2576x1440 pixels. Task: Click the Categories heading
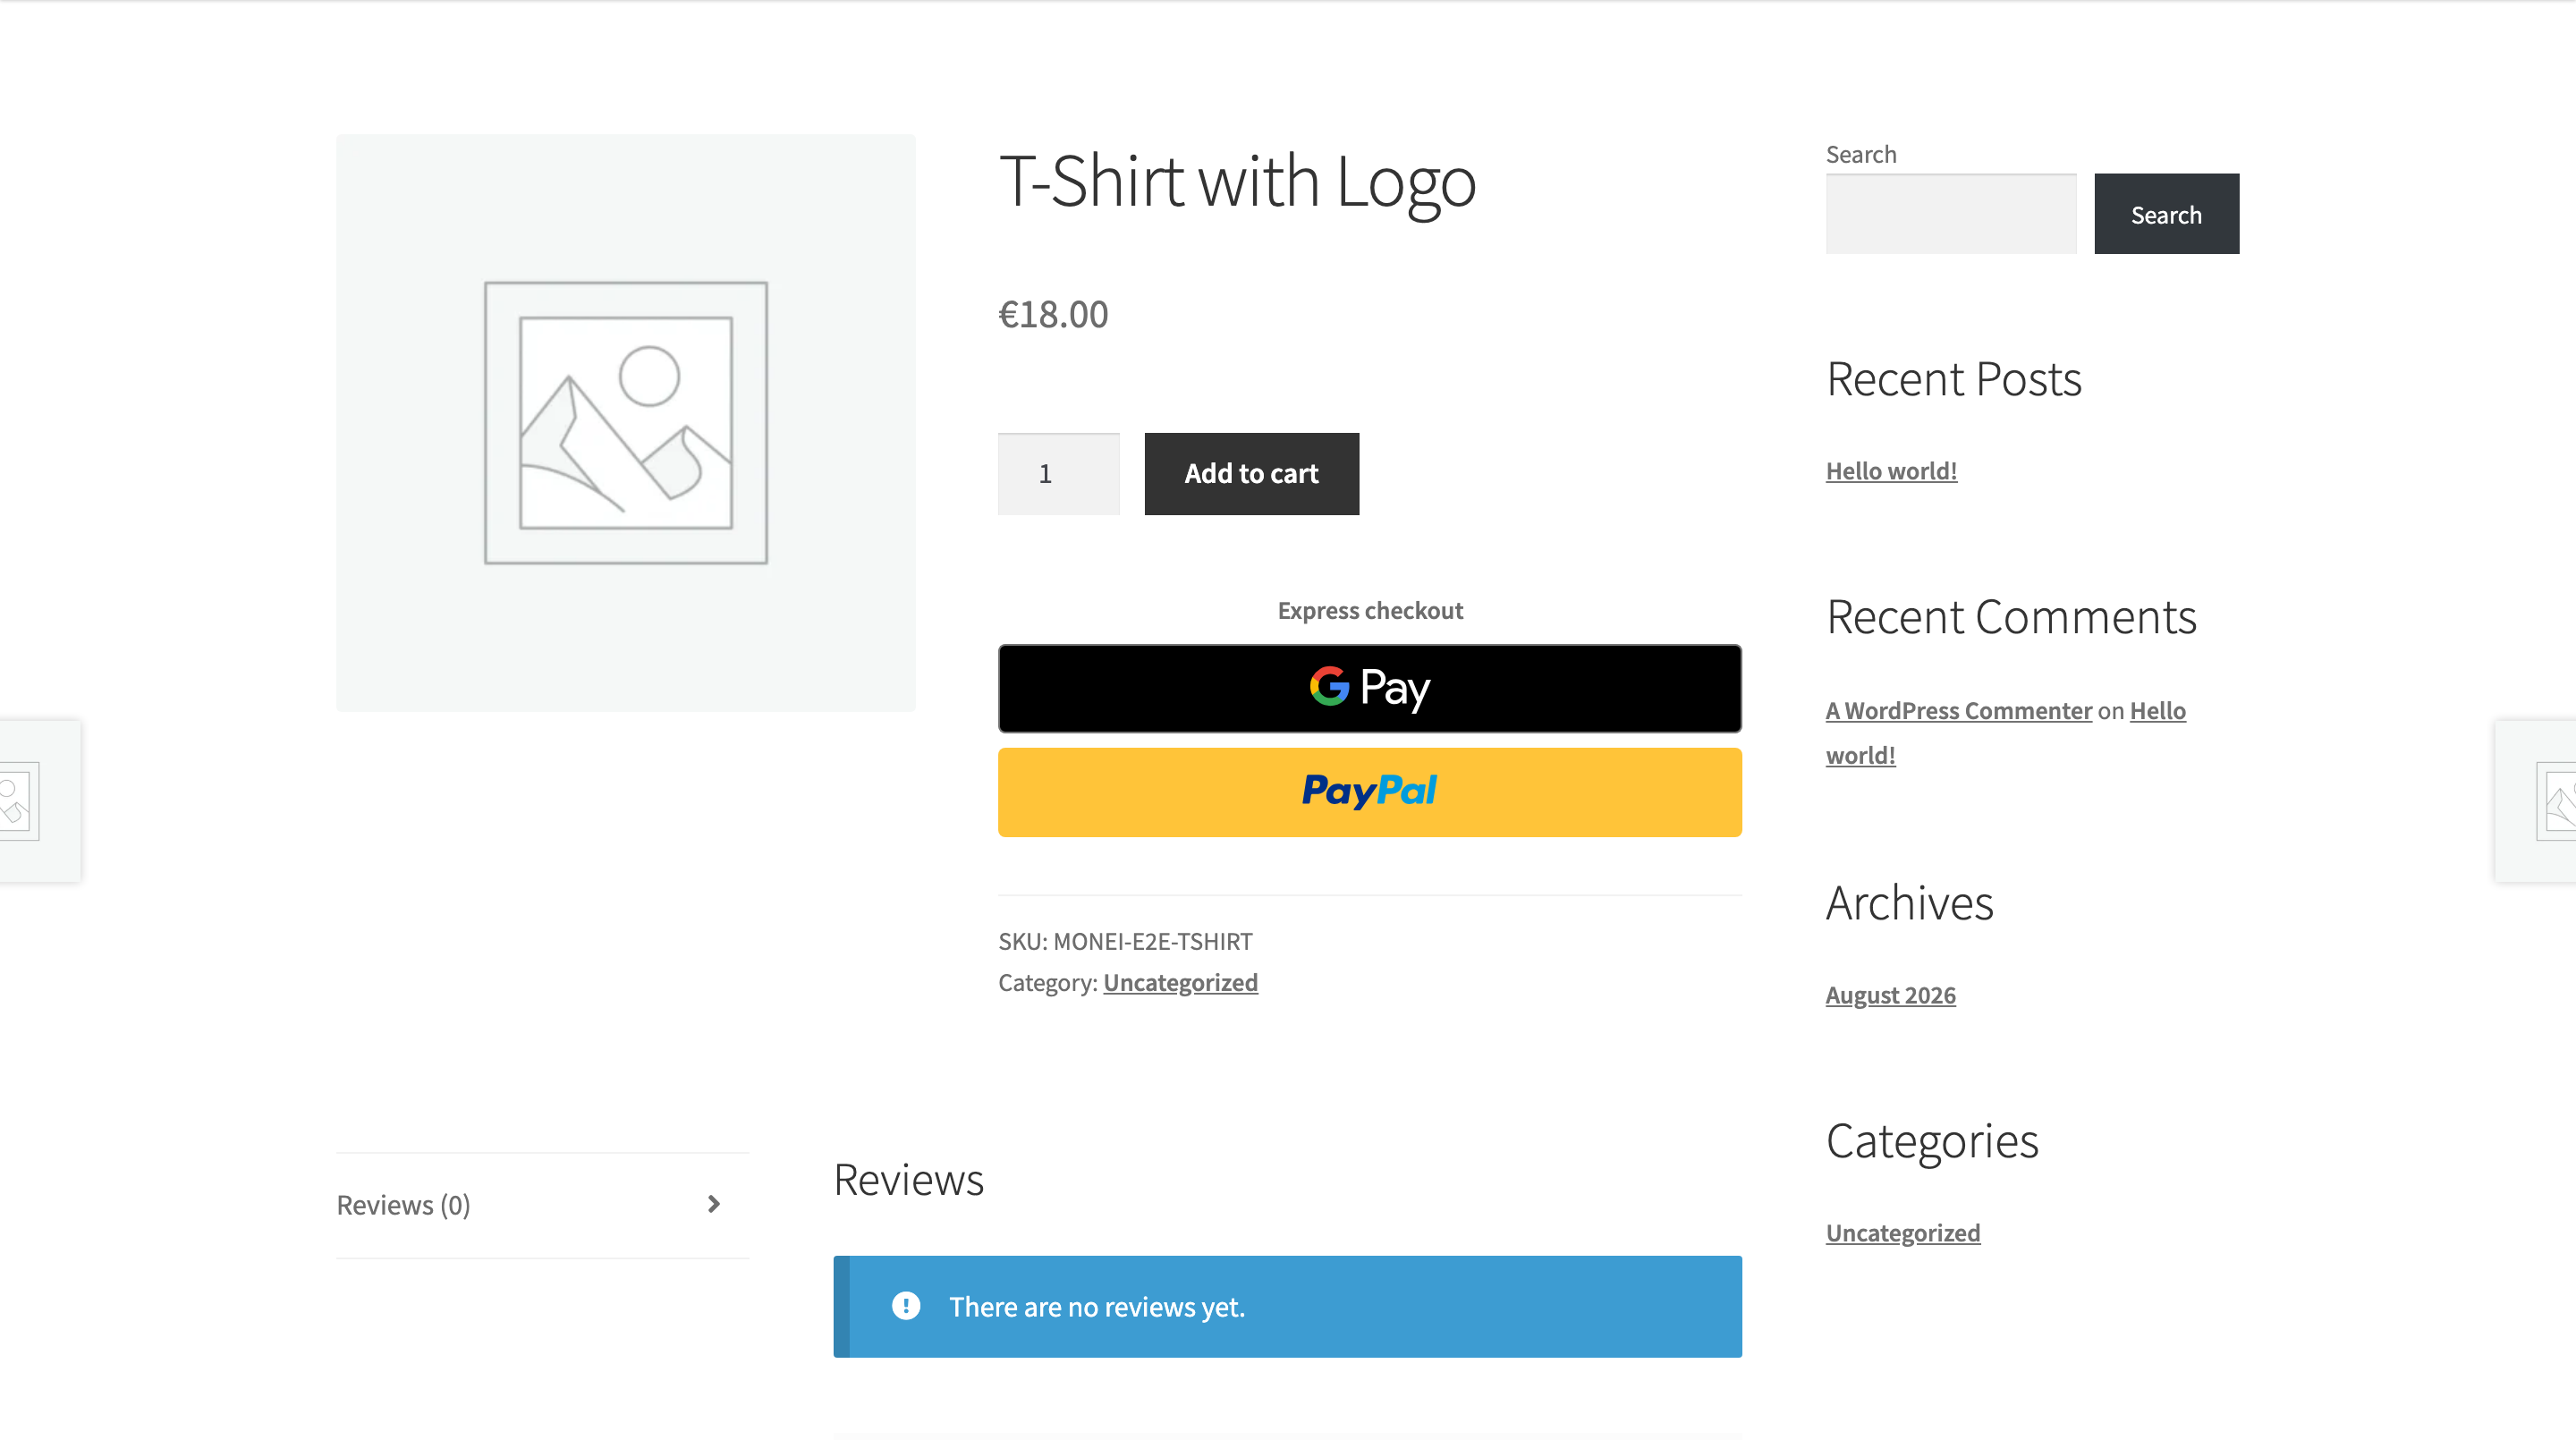[x=1932, y=1141]
